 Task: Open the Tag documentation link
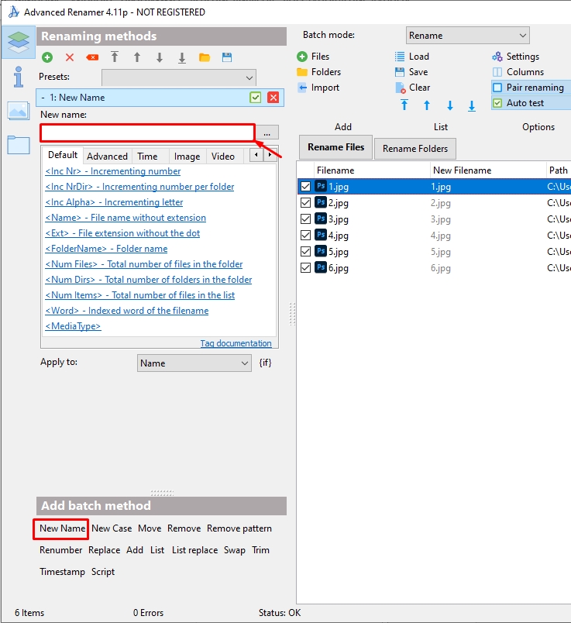(x=236, y=343)
